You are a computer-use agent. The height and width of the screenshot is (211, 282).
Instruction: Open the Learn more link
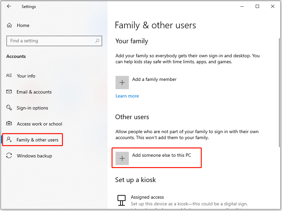click(x=127, y=96)
